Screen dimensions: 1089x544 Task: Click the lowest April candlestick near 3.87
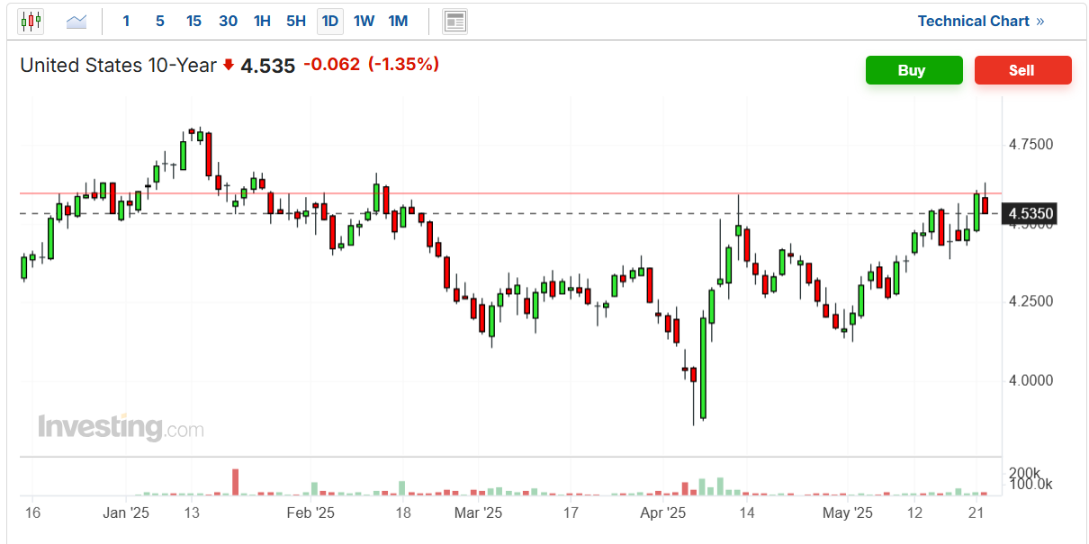(x=703, y=367)
